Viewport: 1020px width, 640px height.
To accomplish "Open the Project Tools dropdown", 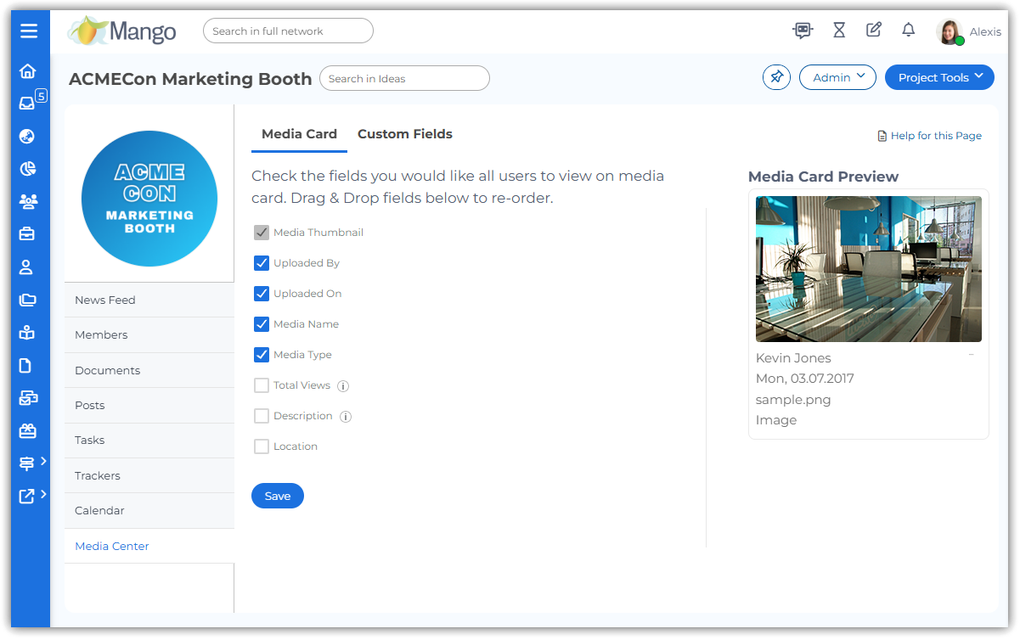I will pos(939,77).
